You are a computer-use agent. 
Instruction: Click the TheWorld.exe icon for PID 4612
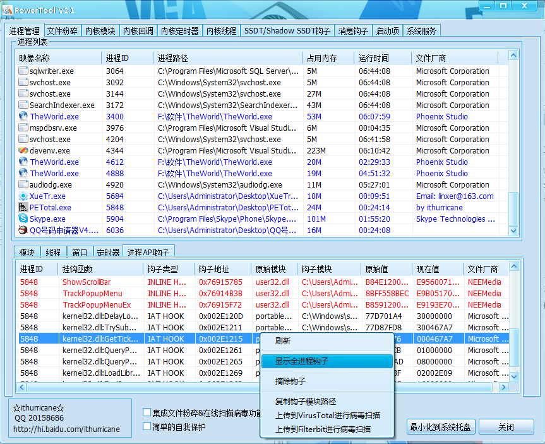pyautogui.click(x=23, y=162)
